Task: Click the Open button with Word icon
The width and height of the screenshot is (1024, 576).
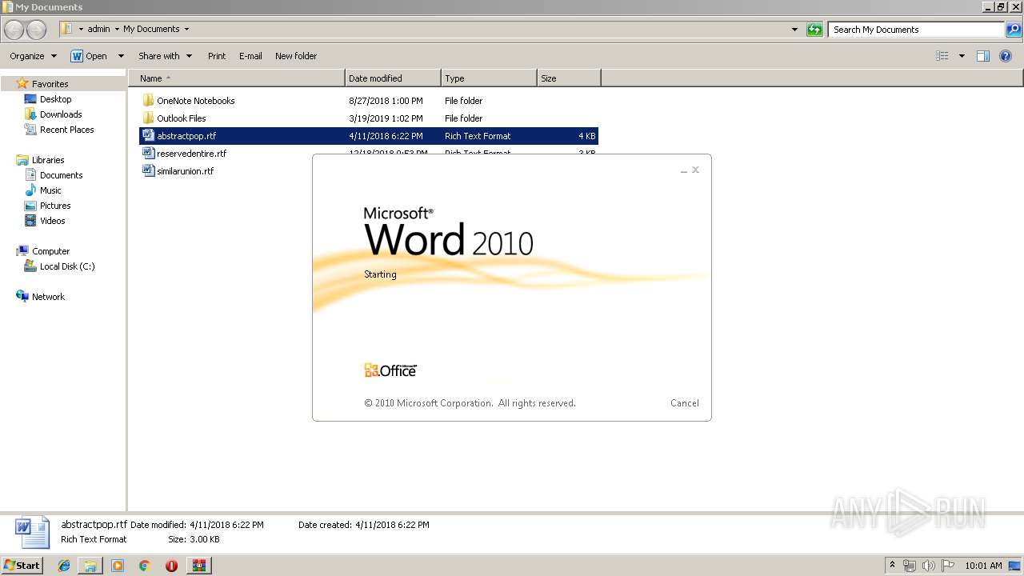Action: pos(89,56)
